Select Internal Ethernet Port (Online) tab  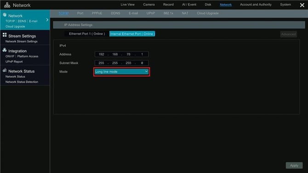click(x=132, y=34)
